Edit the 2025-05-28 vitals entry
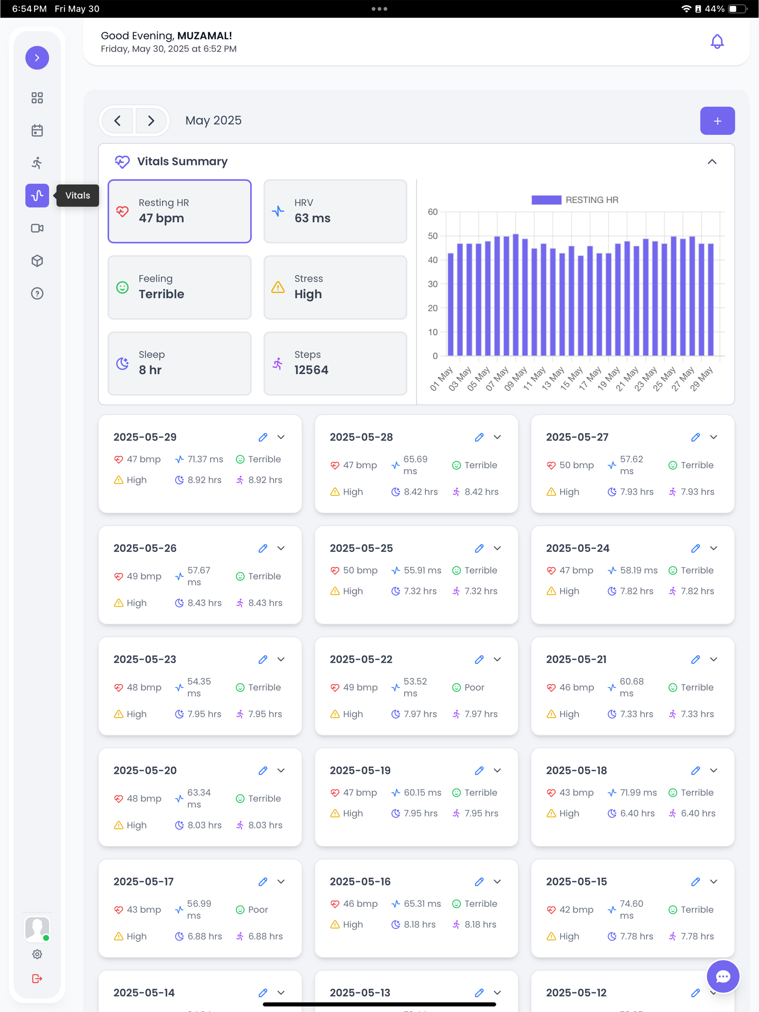This screenshot has height=1012, width=759. point(479,437)
